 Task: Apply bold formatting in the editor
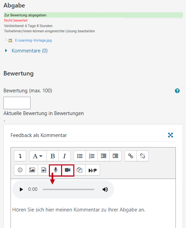(53, 156)
